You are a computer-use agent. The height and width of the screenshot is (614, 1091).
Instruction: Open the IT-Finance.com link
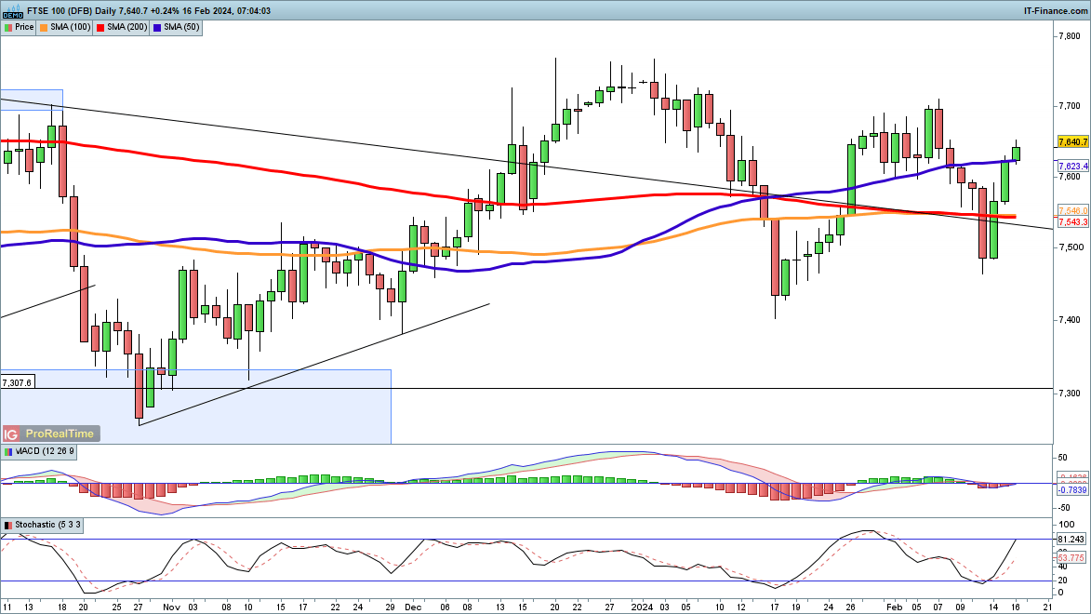pos(1056,10)
